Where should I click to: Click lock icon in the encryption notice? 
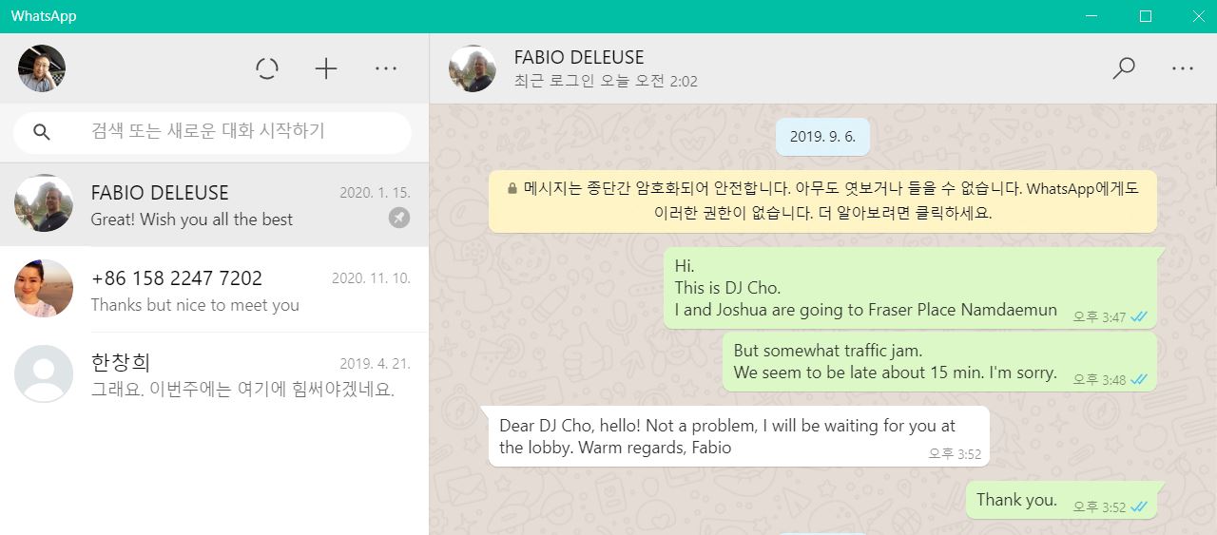[512, 188]
